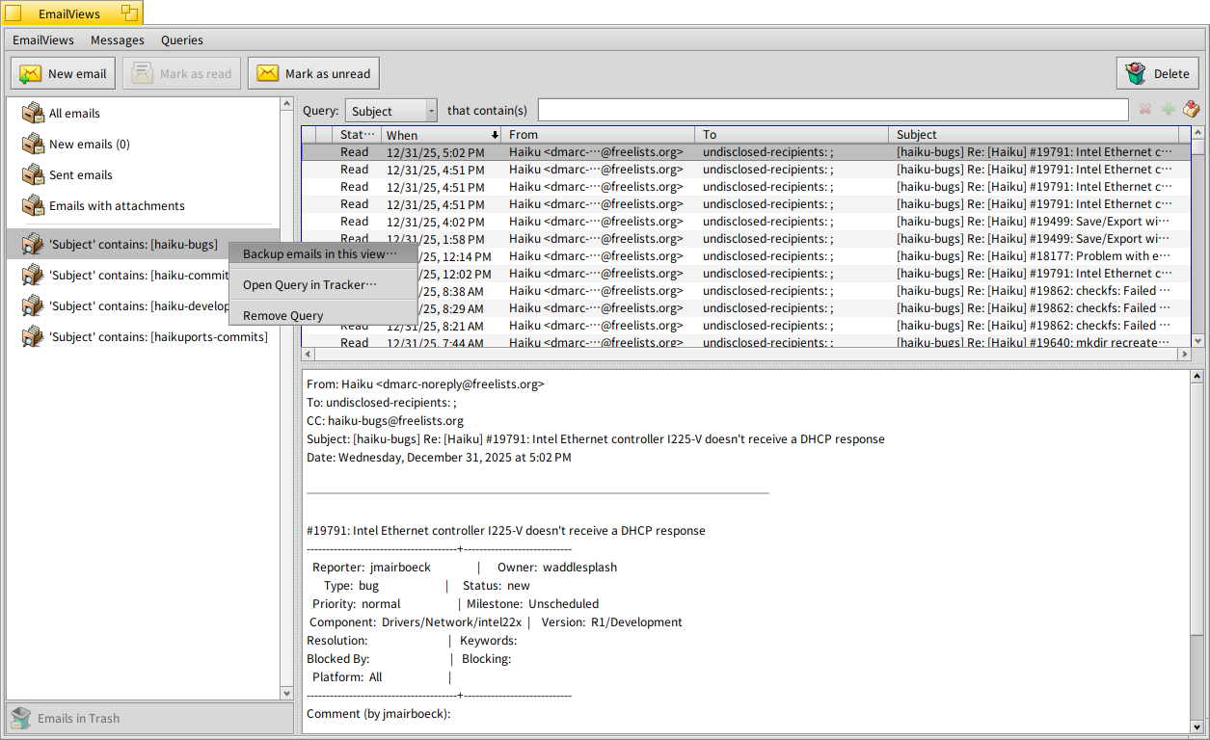Select Open Query in Tracker
Image resolution: width=1210 pixels, height=740 pixels.
pos(309,285)
